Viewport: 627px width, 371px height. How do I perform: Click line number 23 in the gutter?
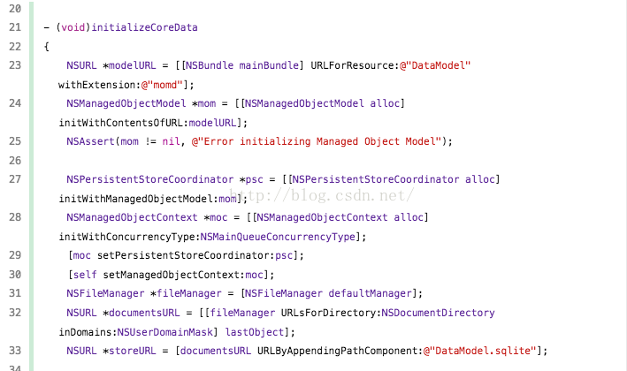(x=15, y=65)
